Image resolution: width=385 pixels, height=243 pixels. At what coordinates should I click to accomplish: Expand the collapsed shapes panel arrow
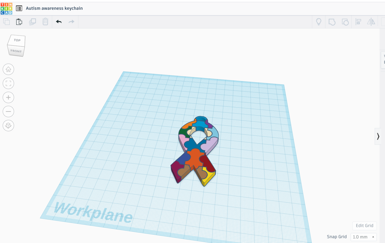(378, 136)
